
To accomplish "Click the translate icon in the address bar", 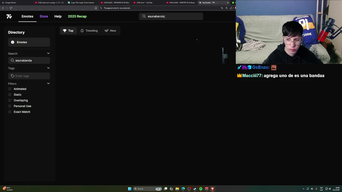I will 222,8.
